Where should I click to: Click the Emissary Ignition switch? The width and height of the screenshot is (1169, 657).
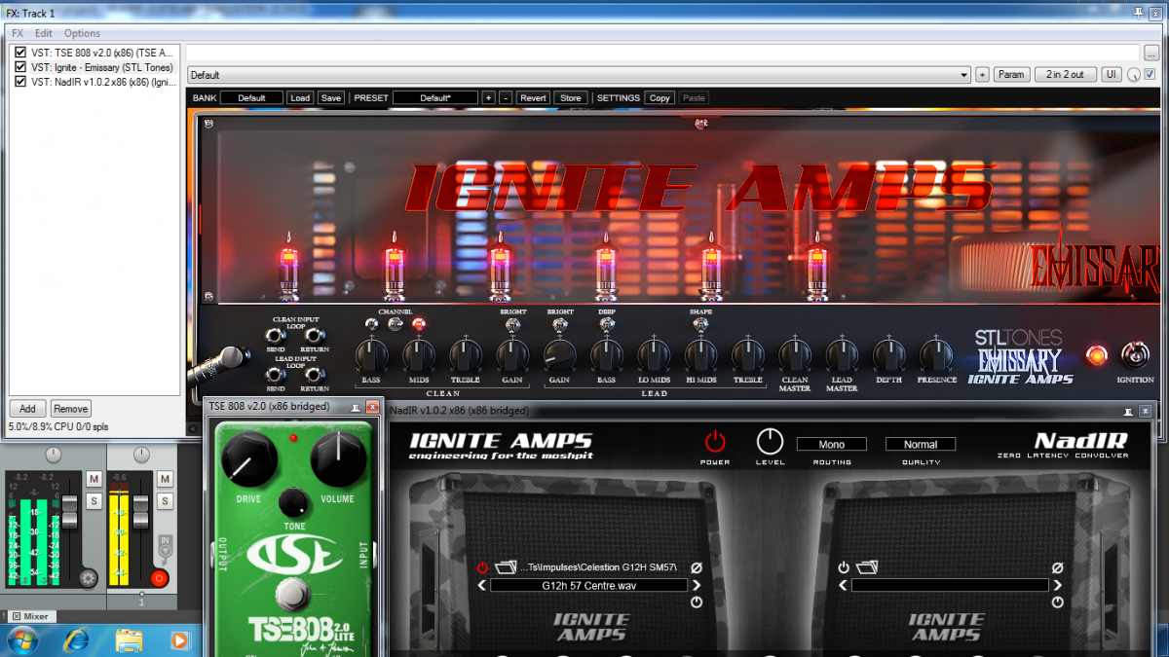[1134, 354]
